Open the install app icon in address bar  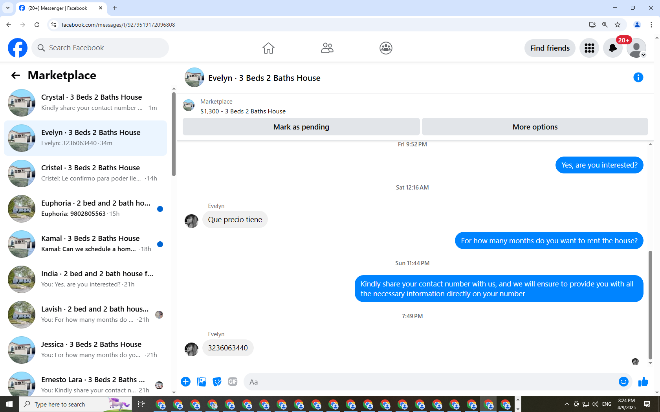[x=592, y=25]
